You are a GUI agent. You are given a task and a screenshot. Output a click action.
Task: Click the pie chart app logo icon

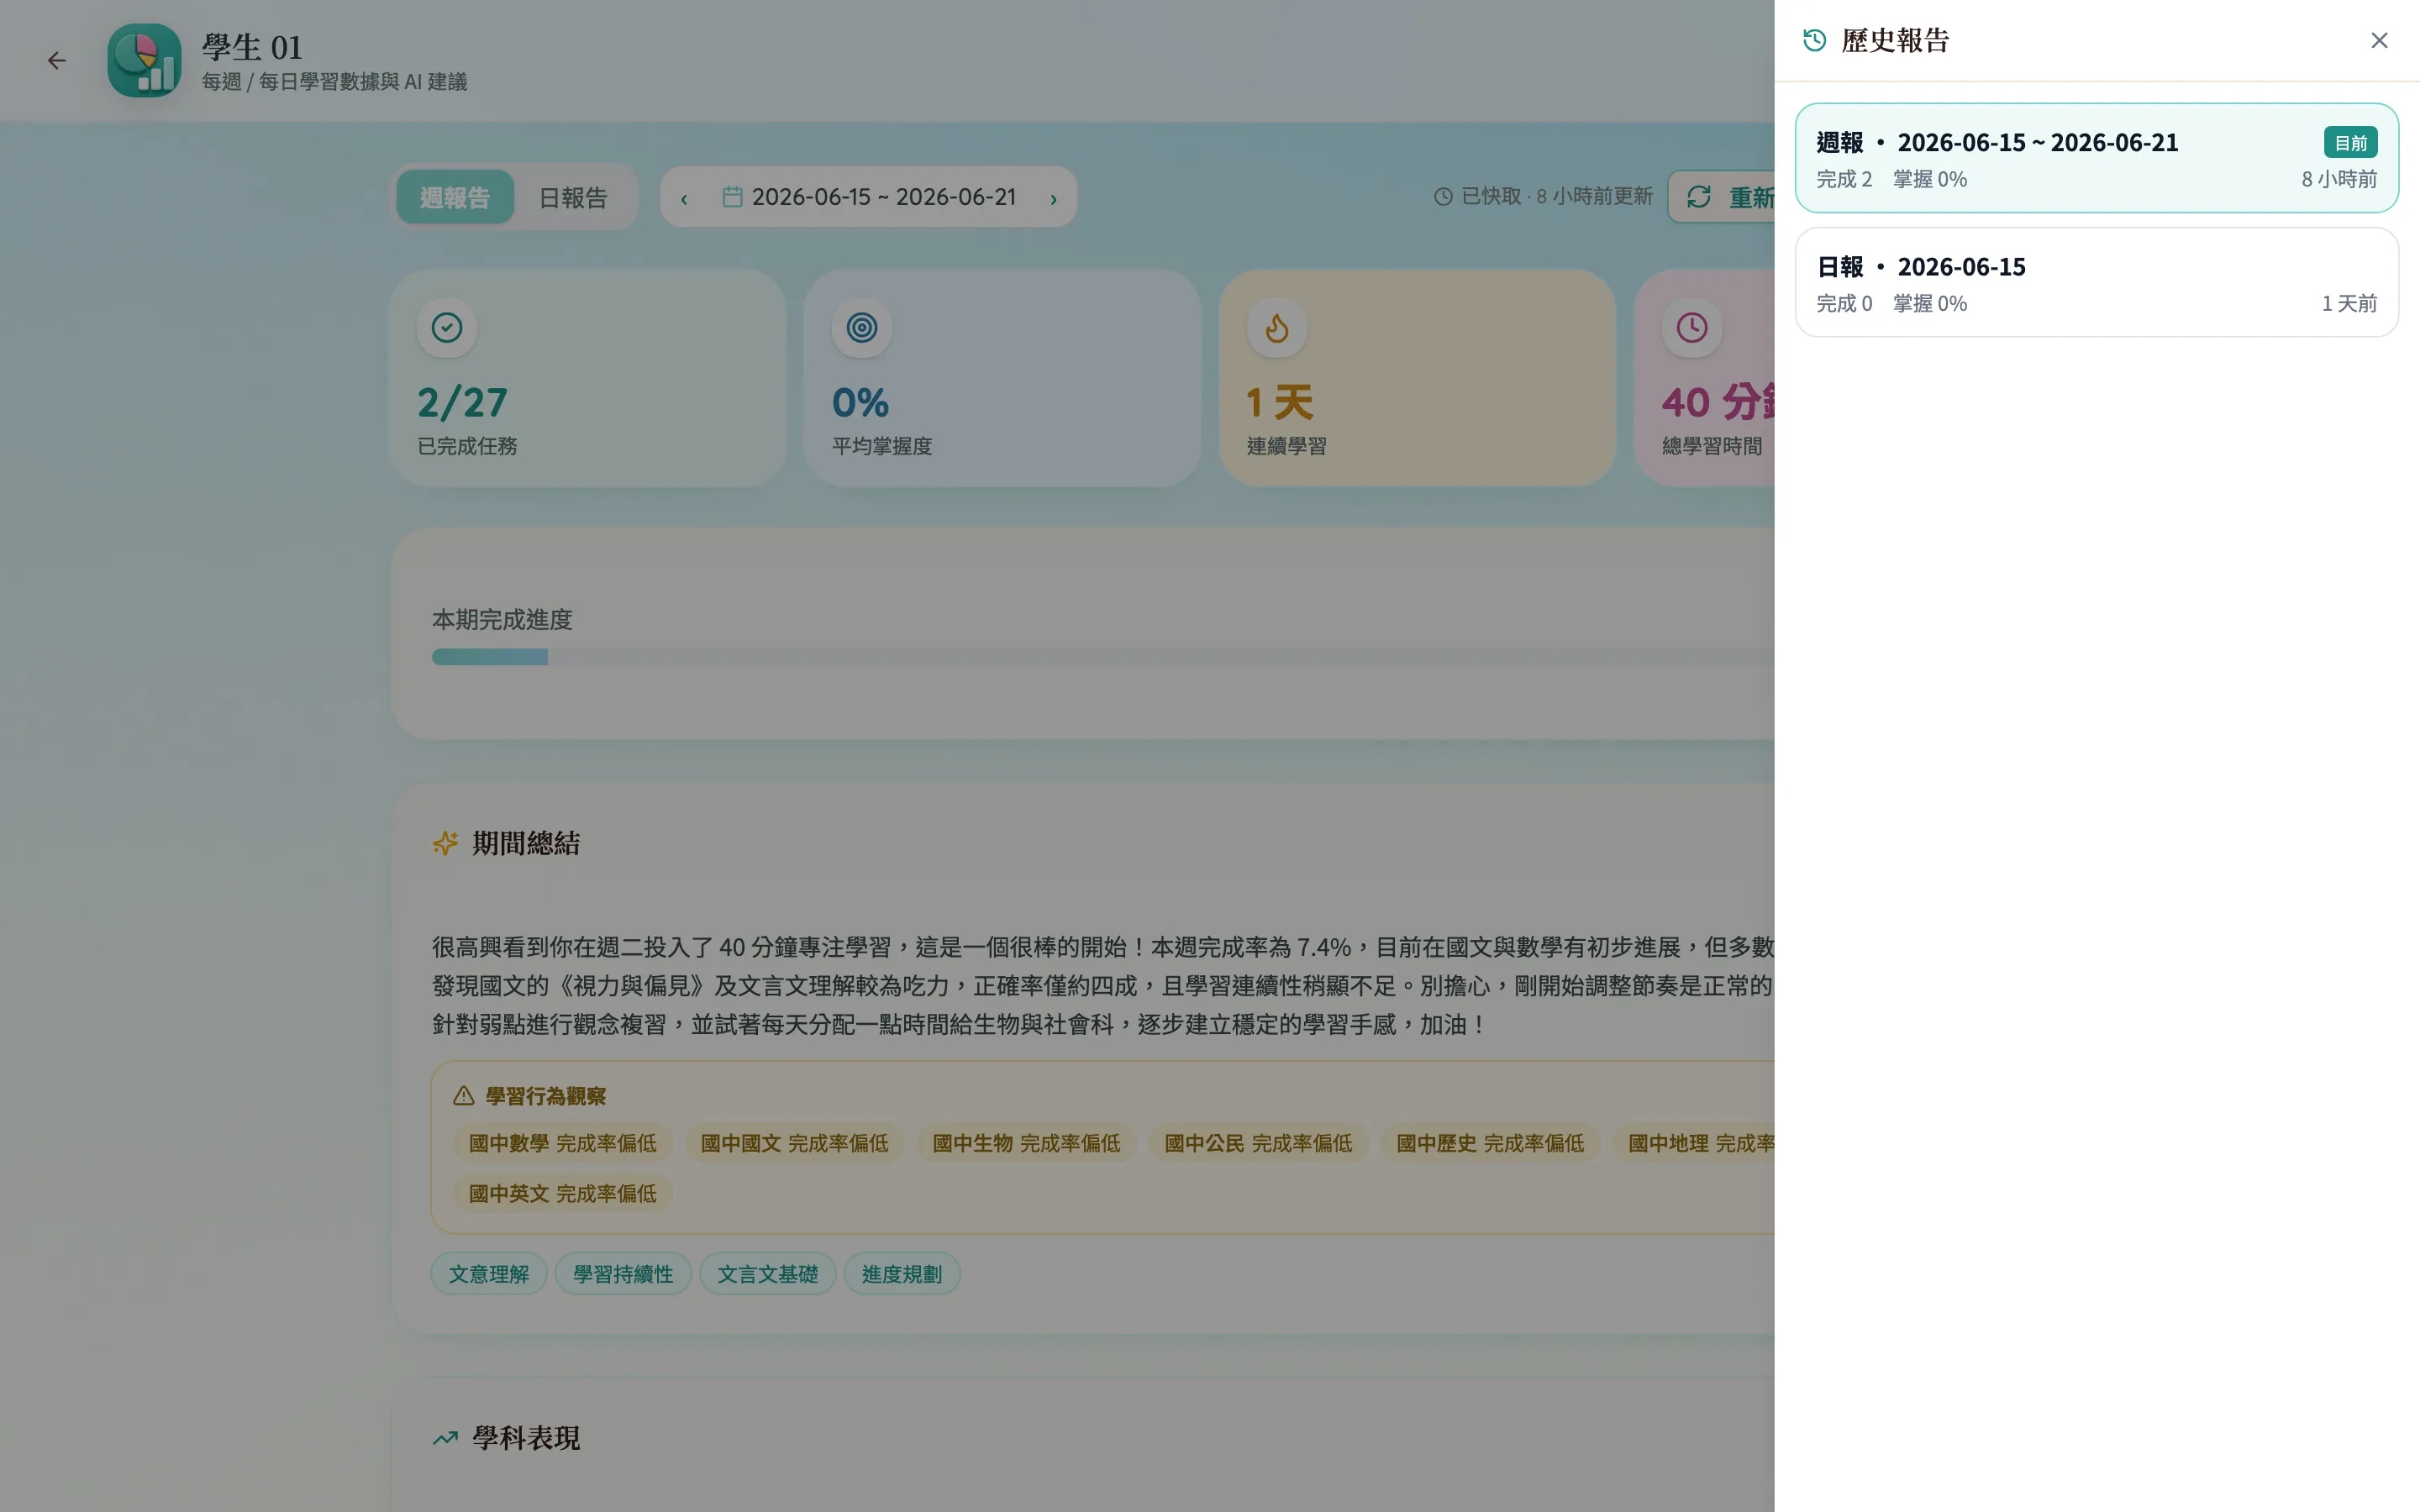[144, 60]
